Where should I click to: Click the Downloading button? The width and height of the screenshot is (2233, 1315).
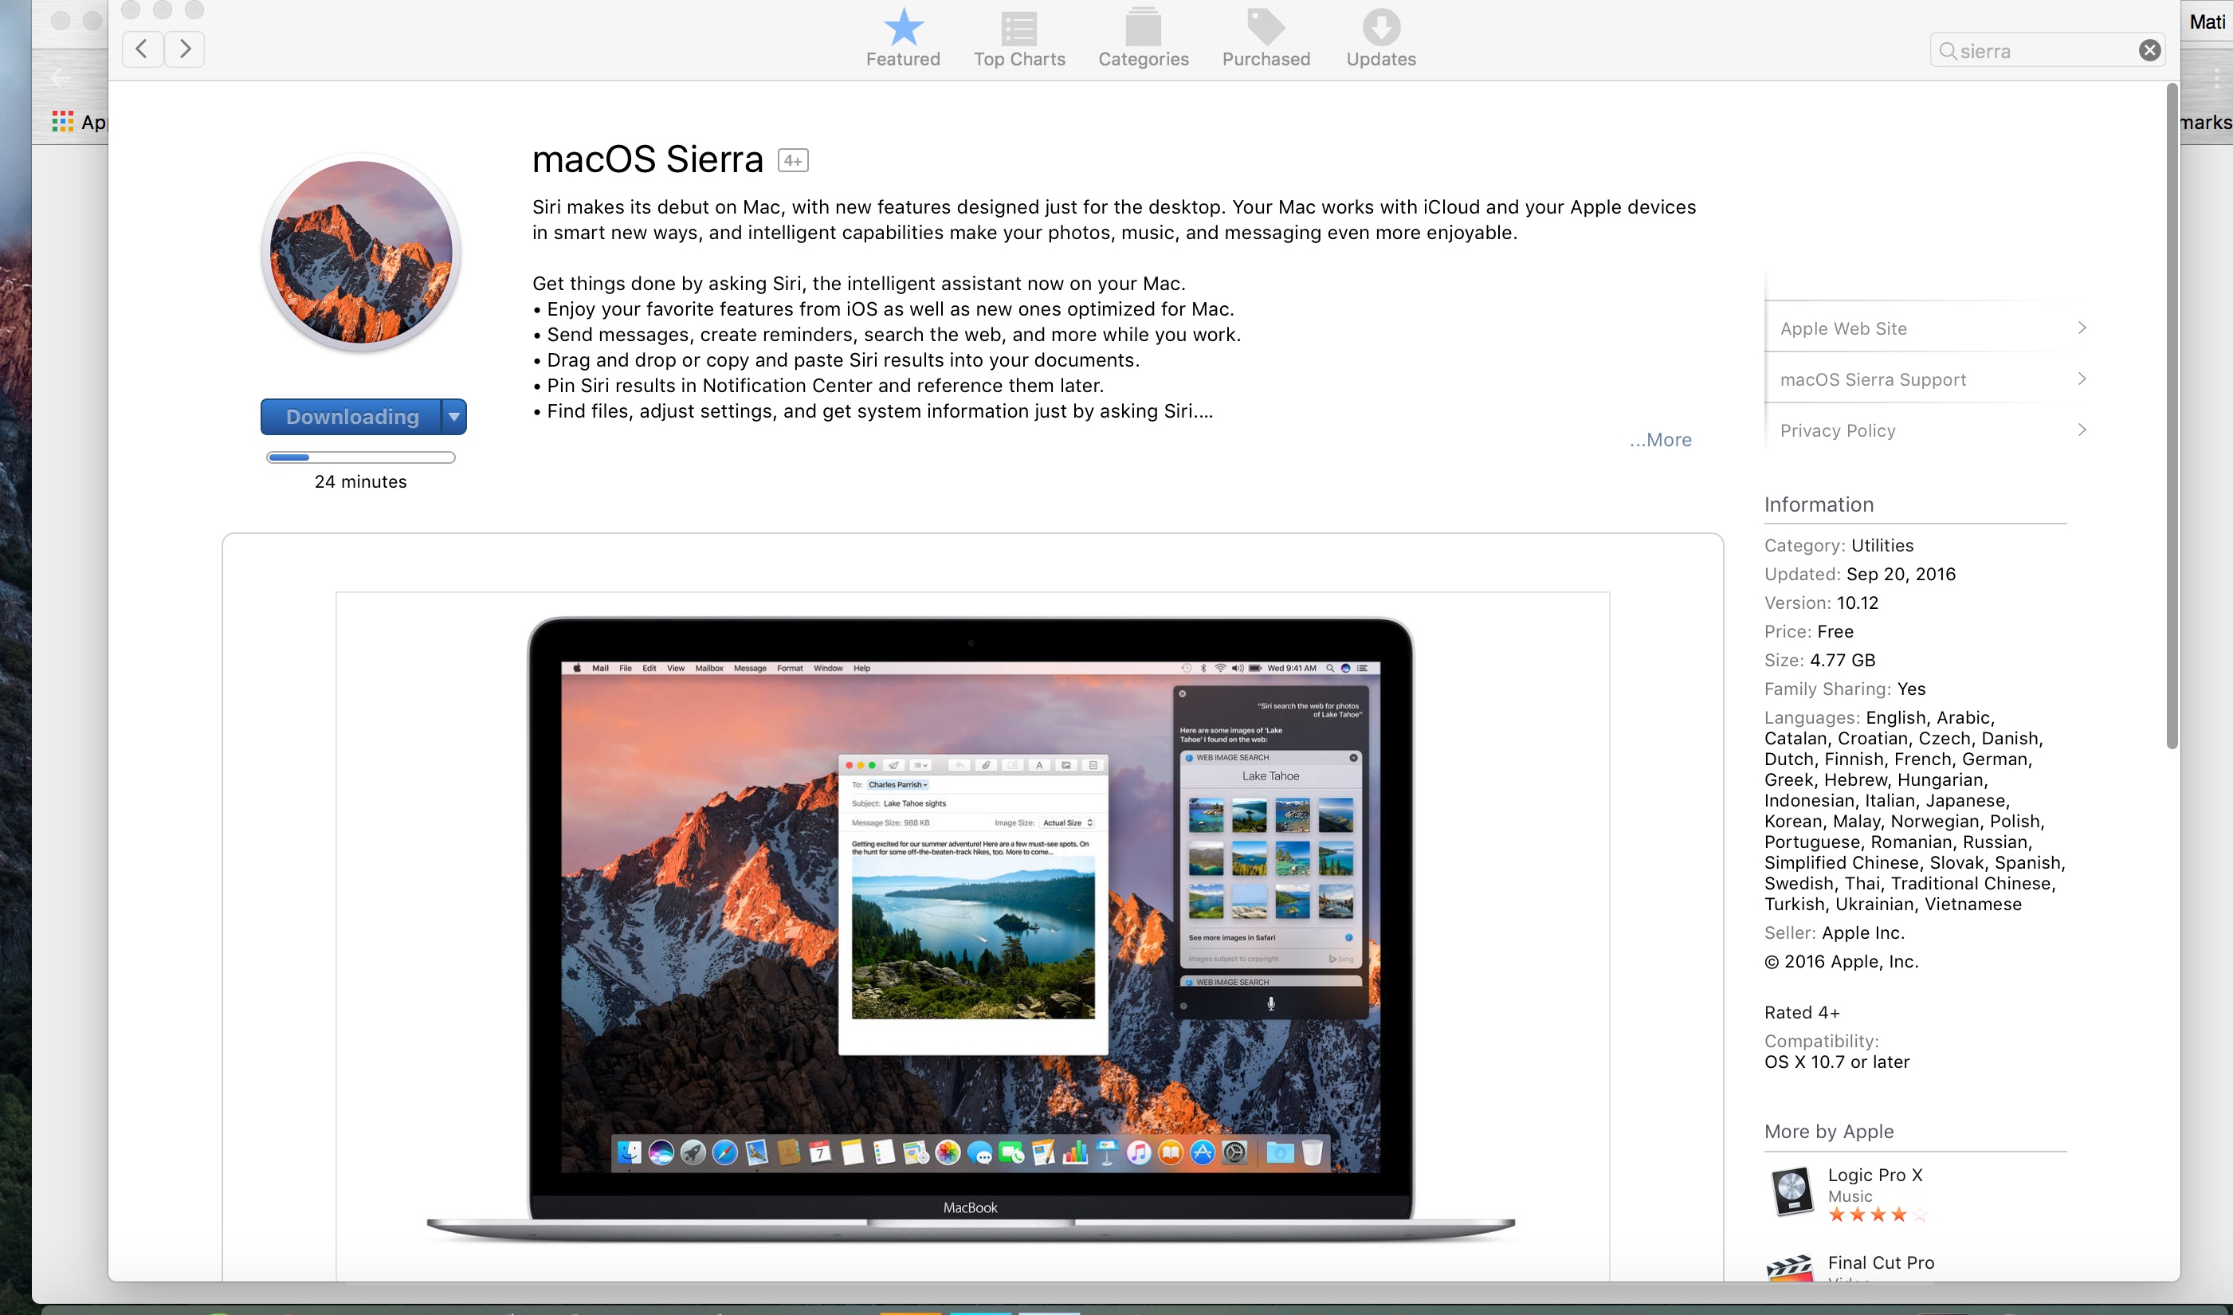coord(351,417)
